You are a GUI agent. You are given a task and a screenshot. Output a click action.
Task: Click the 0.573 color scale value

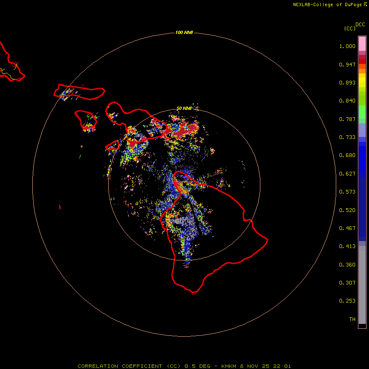347,192
